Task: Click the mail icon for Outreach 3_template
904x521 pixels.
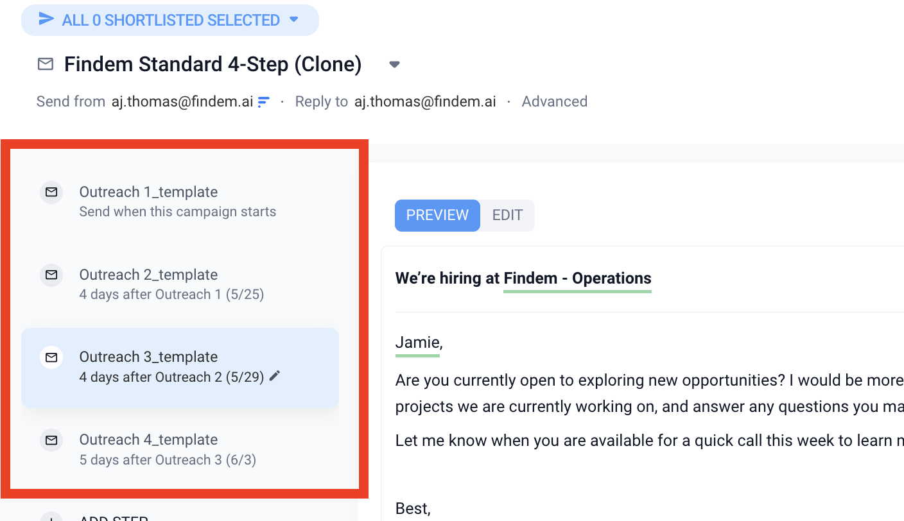Action: coord(51,357)
